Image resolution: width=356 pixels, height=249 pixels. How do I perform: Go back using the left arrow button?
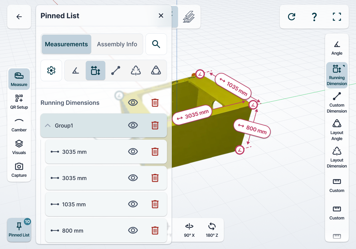click(x=19, y=17)
